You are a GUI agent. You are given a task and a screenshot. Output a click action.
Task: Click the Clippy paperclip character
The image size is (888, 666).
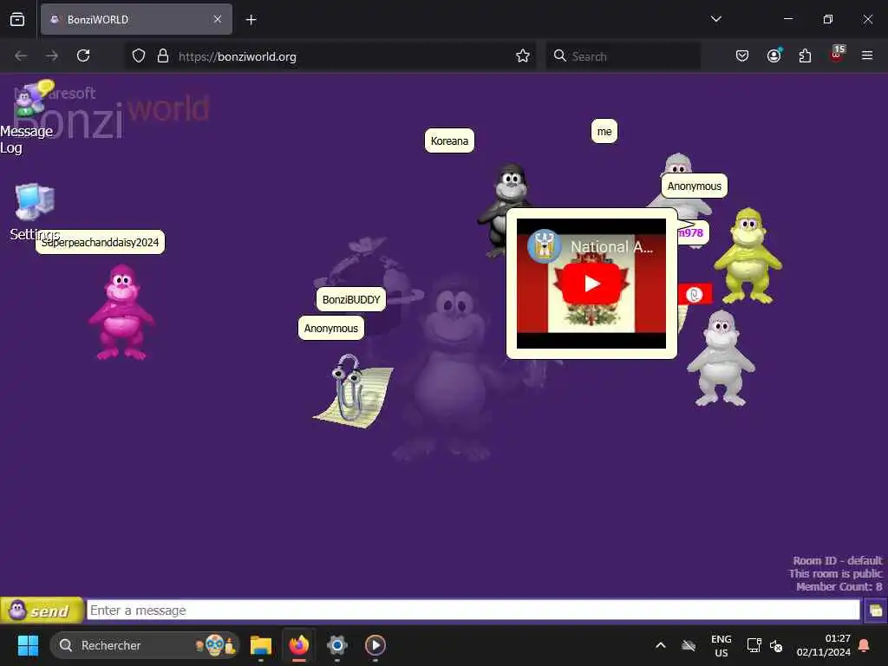pyautogui.click(x=352, y=390)
